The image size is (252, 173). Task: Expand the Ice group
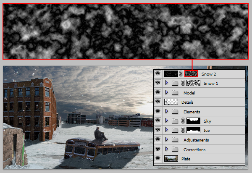click(x=167, y=130)
